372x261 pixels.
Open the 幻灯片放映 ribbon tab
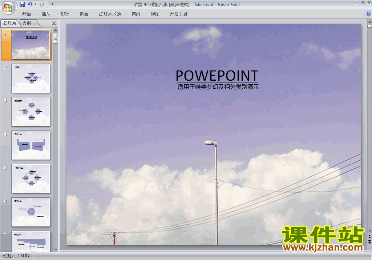(110, 14)
